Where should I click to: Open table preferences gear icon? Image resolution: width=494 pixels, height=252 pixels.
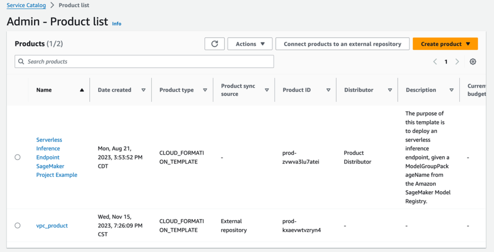point(473,62)
